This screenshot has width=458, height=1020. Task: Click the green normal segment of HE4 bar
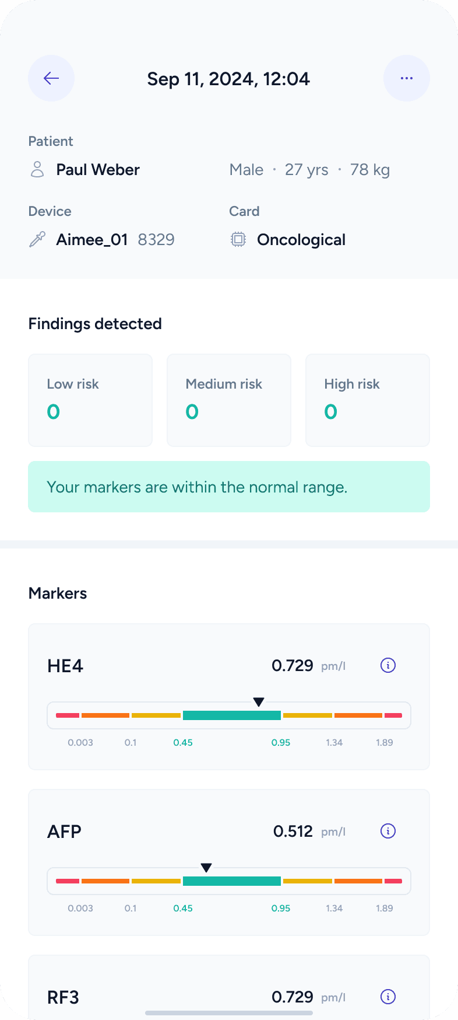coord(232,715)
